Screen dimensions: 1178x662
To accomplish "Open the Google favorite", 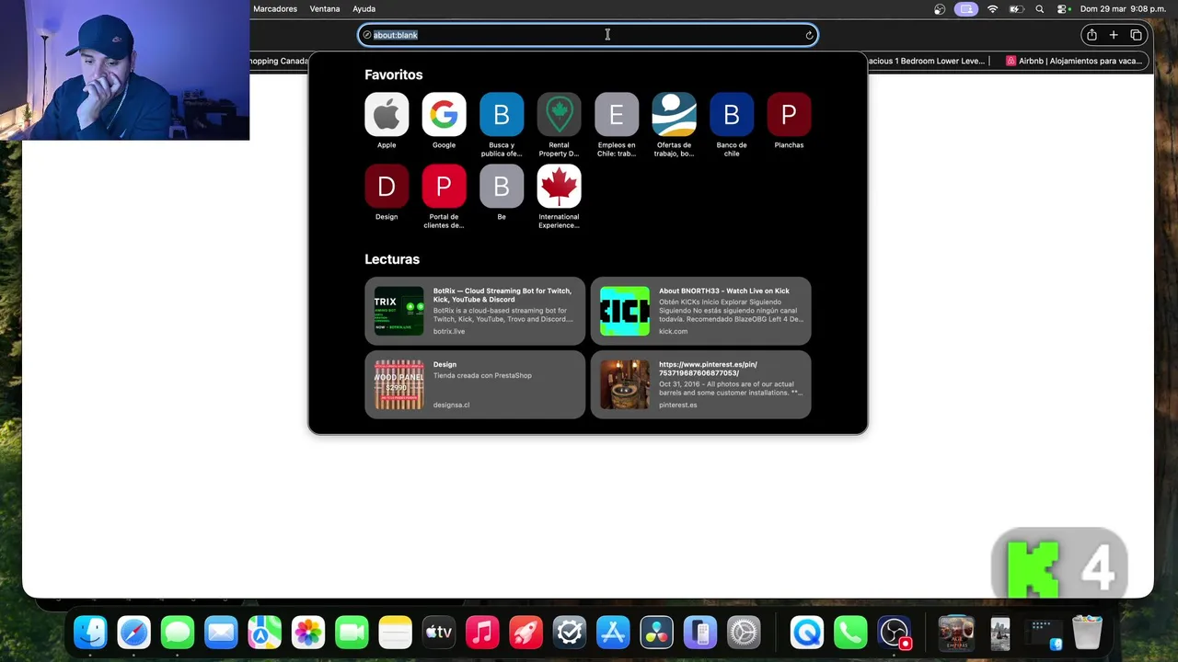I will tap(444, 115).
